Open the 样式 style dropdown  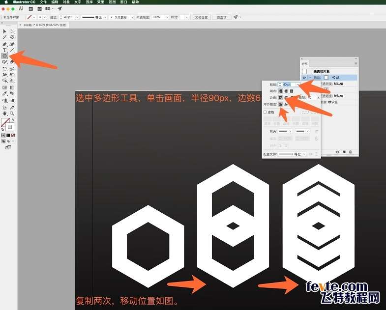[186, 17]
